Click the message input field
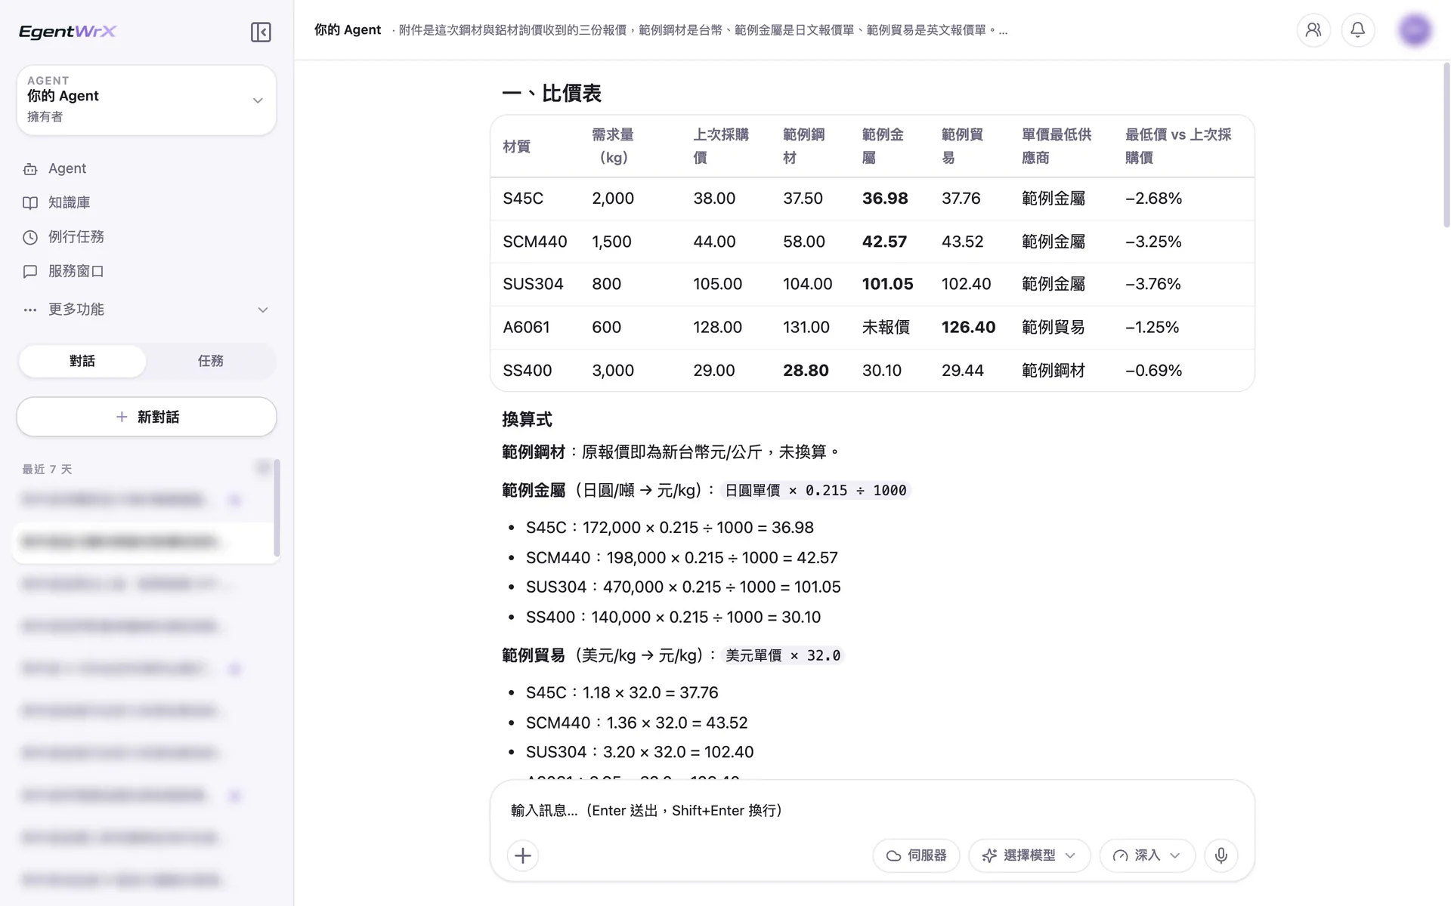The image size is (1451, 906). click(872, 810)
